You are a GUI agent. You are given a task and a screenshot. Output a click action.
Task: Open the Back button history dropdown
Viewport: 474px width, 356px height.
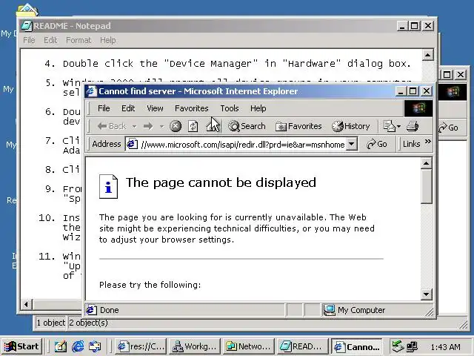(x=134, y=126)
